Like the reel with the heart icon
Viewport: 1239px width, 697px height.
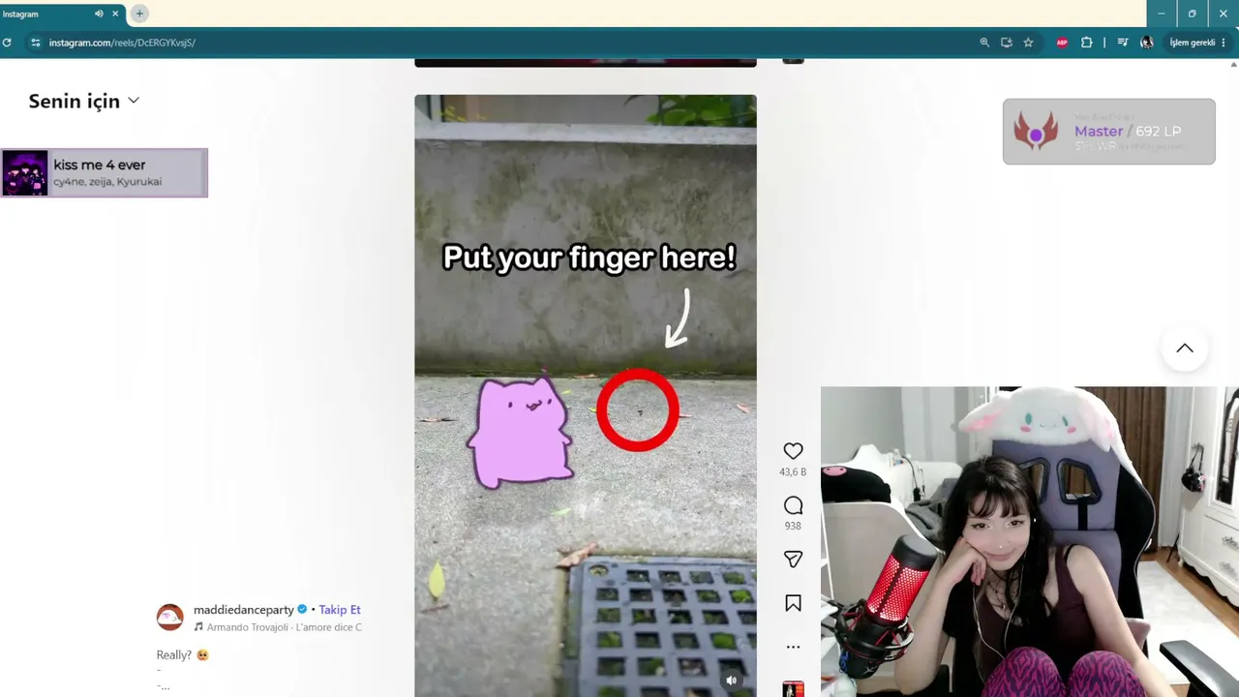[x=793, y=451]
